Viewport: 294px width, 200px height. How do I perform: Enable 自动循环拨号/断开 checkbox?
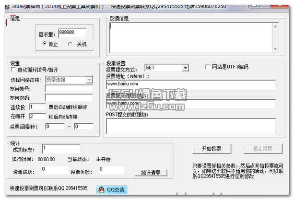pyautogui.click(x=13, y=70)
